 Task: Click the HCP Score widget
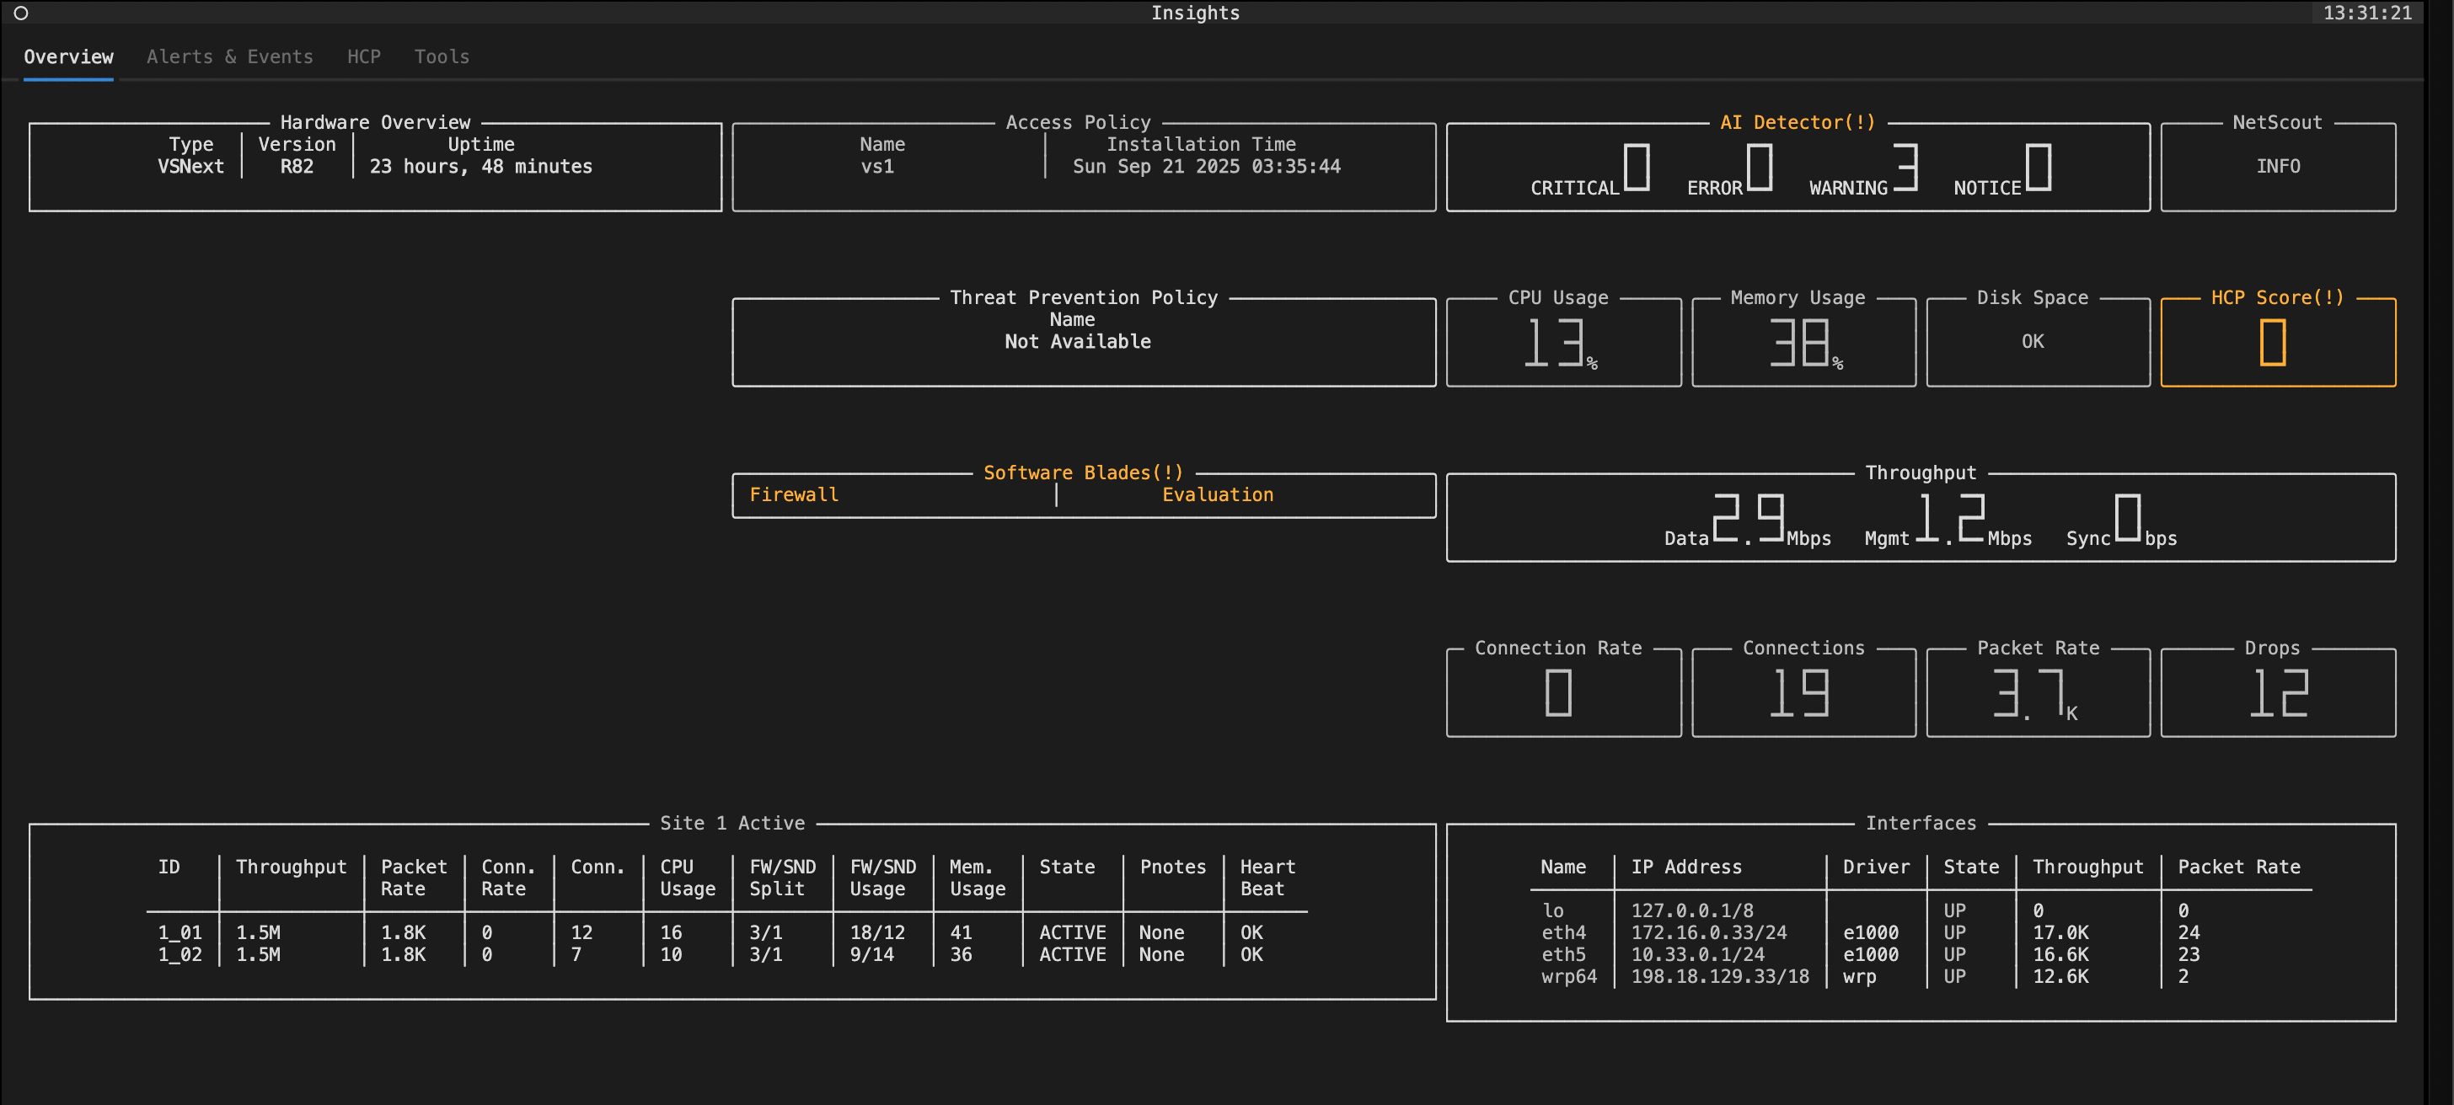coord(2277,343)
